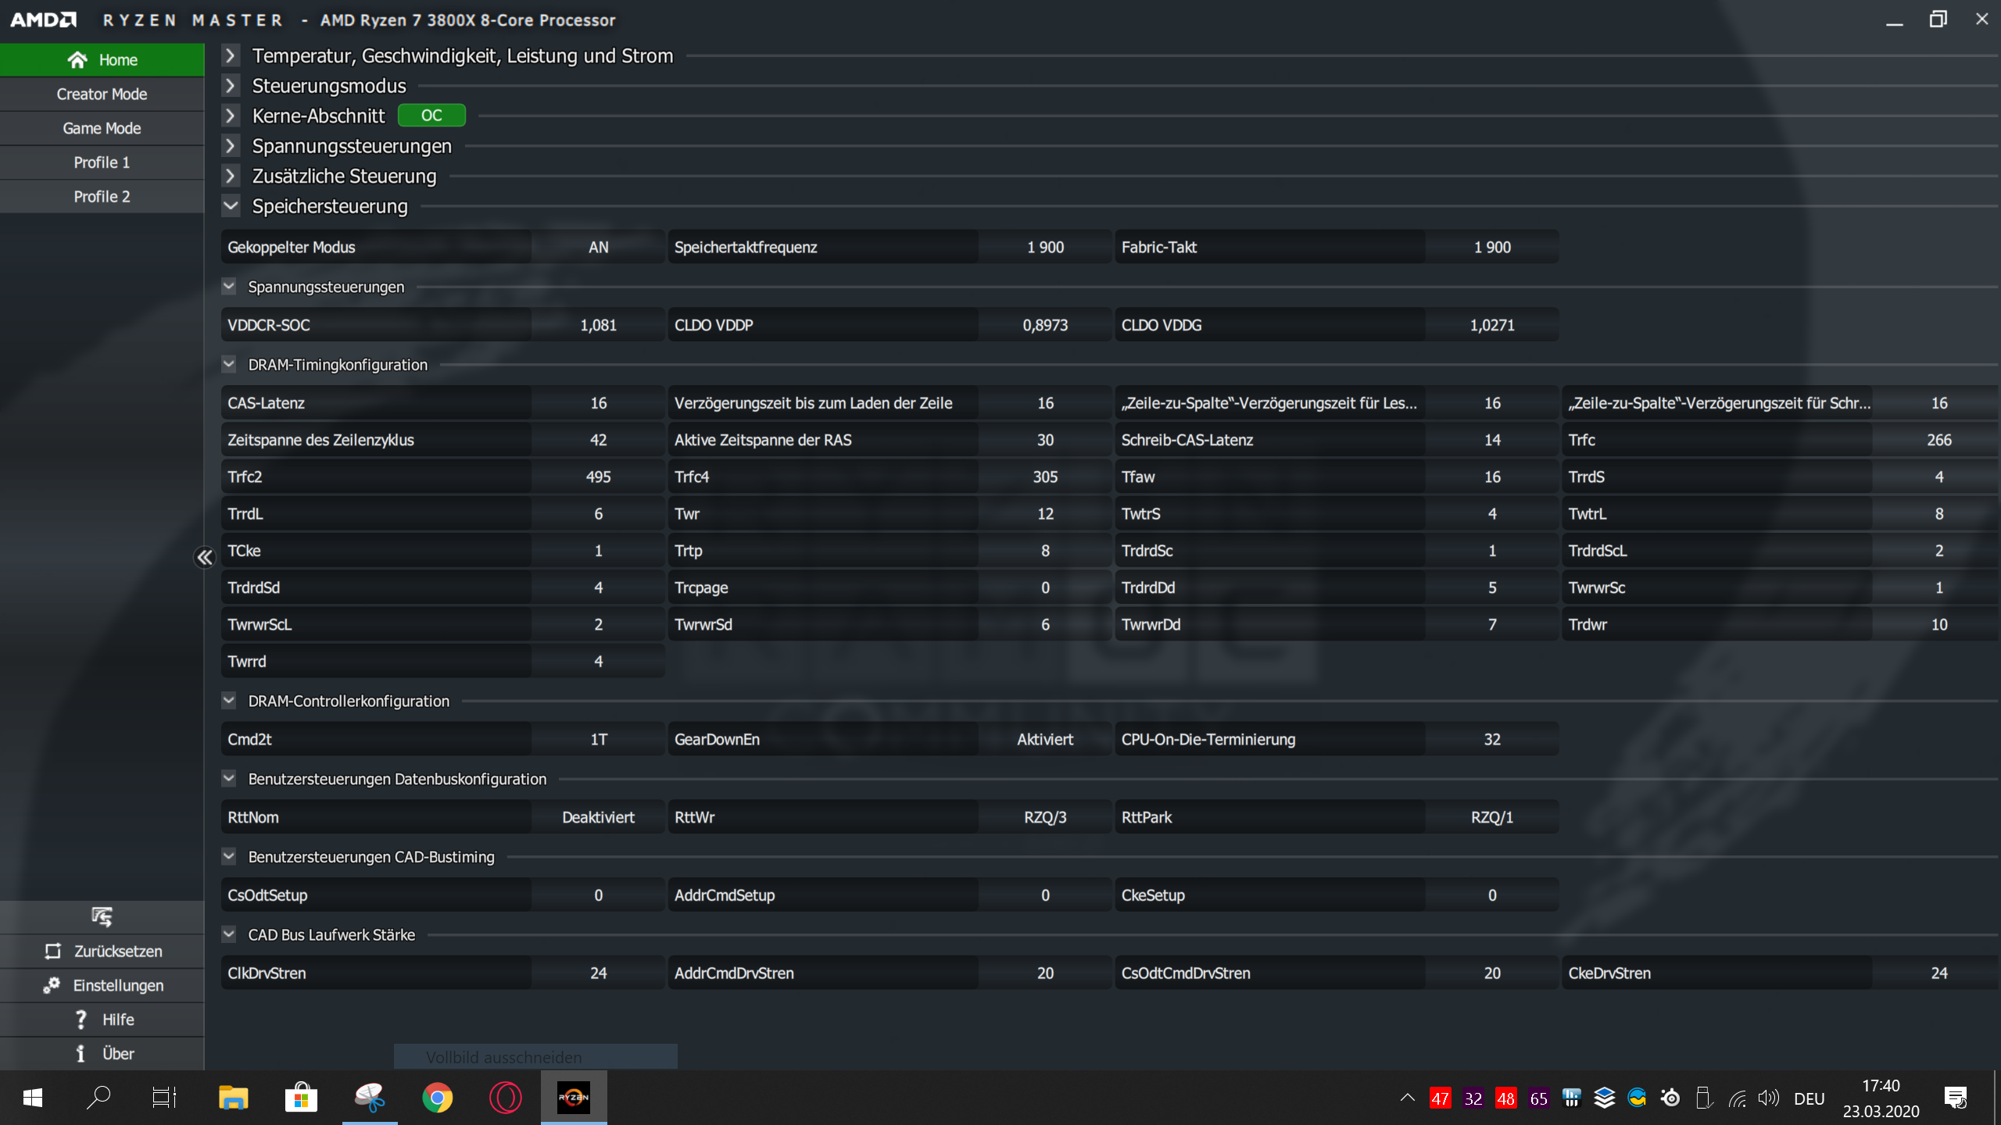Screen dimensions: 2001x1125
Task: Open Snip & Sketch taskbar icon
Action: click(x=370, y=1098)
